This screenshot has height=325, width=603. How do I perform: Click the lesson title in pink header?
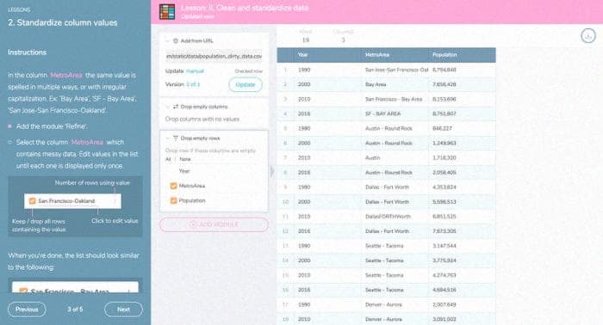pyautogui.click(x=245, y=8)
